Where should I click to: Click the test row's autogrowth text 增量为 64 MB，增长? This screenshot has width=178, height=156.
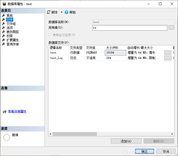[143, 53]
